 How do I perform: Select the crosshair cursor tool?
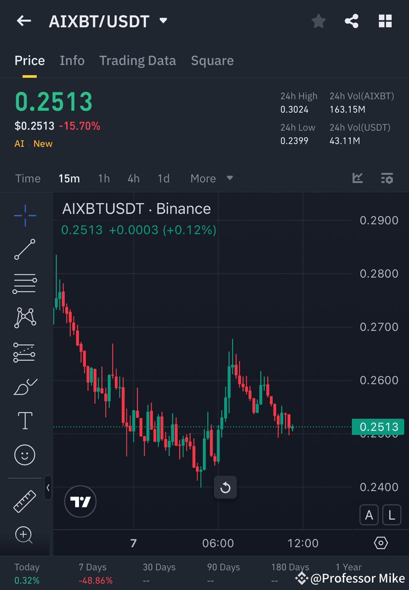25,215
